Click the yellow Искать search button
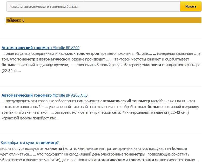The width and height of the screenshot is (202, 162). 191,6
